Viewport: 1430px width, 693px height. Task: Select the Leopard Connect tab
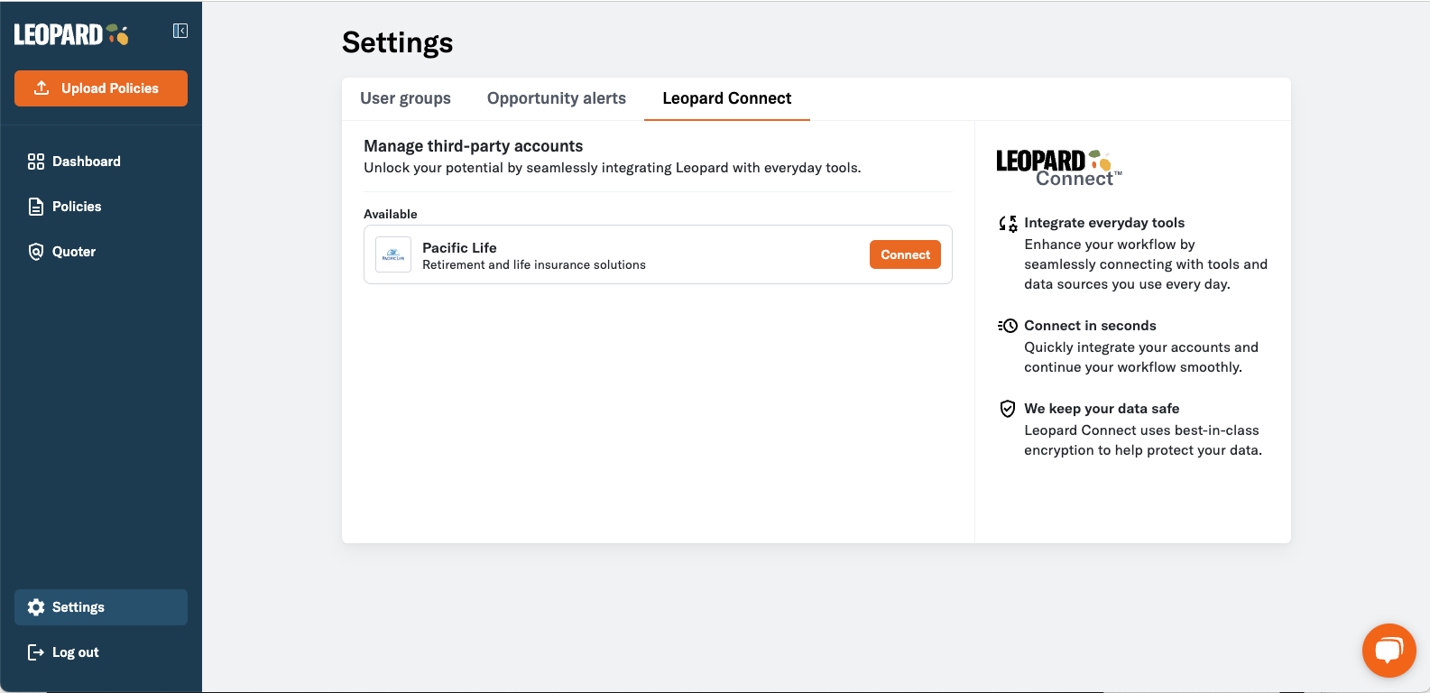click(x=726, y=98)
